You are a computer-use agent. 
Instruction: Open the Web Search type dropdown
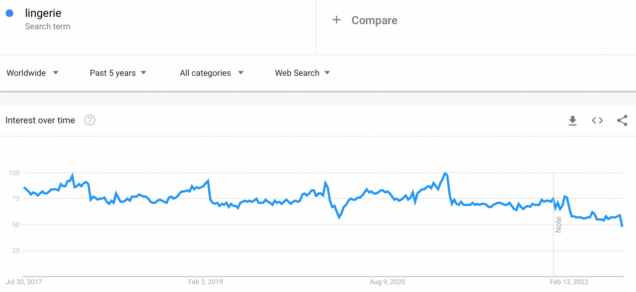303,73
